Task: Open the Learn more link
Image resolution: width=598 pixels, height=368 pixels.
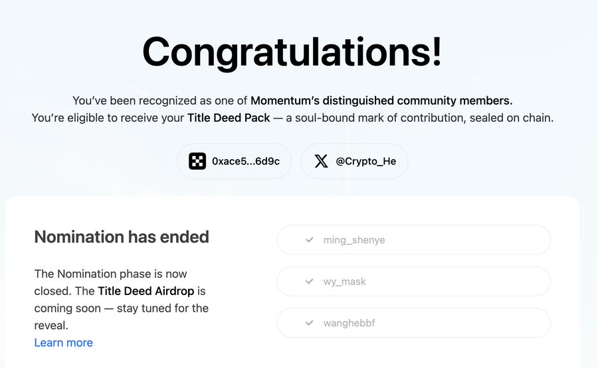Action: pyautogui.click(x=63, y=343)
